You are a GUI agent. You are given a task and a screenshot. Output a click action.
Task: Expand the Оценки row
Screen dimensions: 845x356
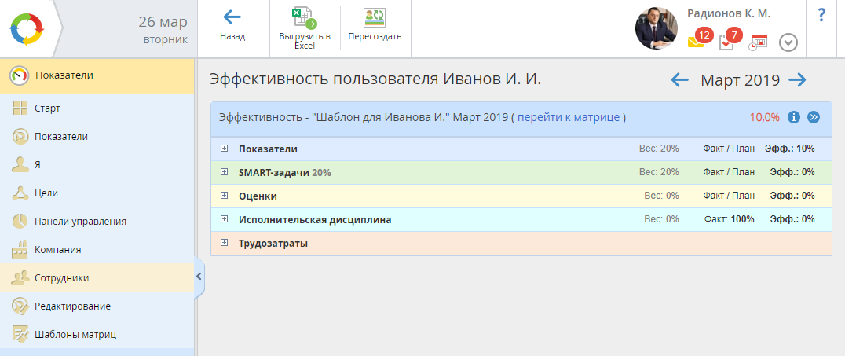click(224, 196)
